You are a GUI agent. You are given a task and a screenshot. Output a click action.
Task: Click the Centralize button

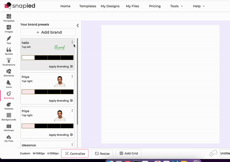[75, 154]
